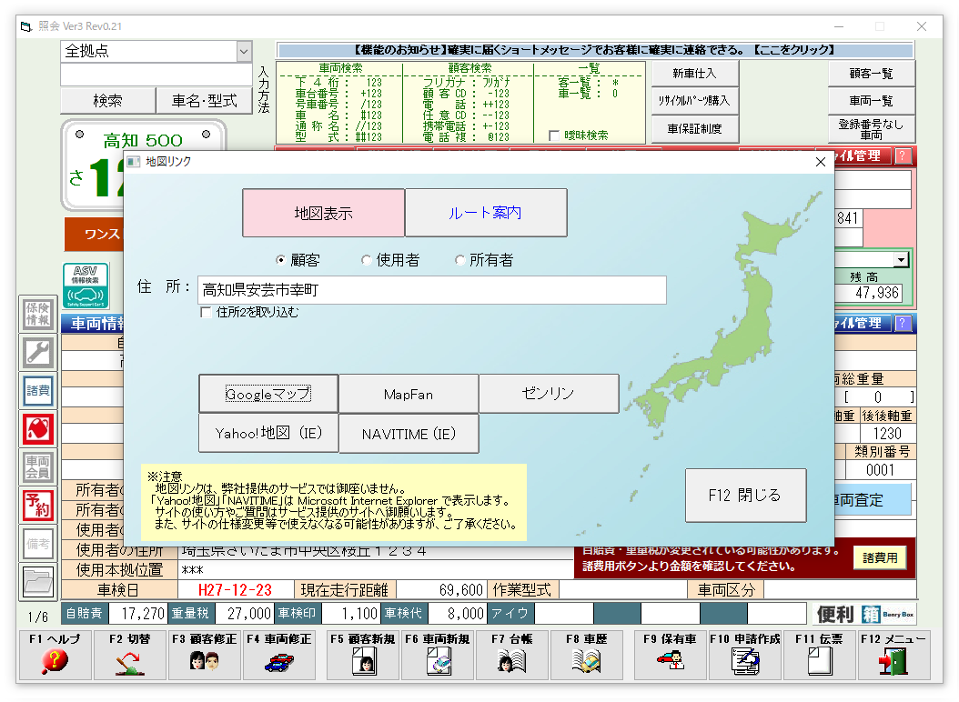This screenshot has height=702, width=959.
Task: Enable 住所2を取り込む checkbox
Action: click(x=207, y=313)
